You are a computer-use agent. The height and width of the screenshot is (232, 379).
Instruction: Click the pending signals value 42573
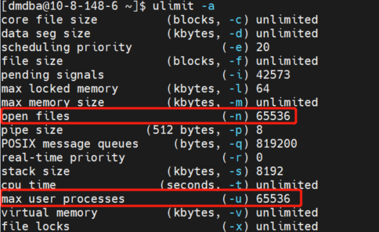pyautogui.click(x=273, y=75)
